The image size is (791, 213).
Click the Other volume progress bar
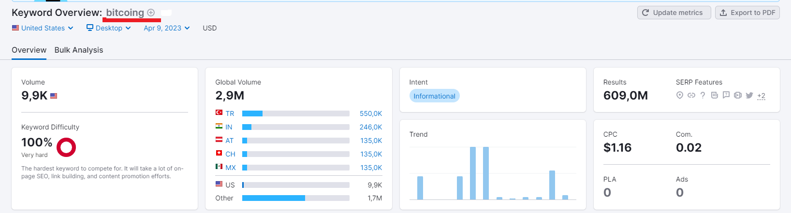tap(296, 198)
